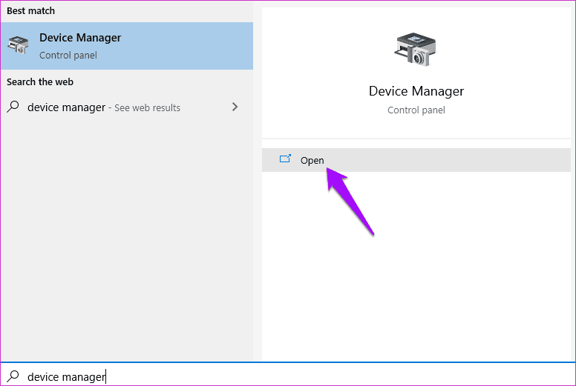The height and width of the screenshot is (386, 576).
Task: Click the Device Manager icon in best match
Action: pyautogui.click(x=18, y=45)
